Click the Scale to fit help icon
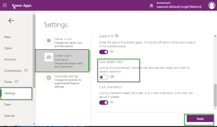Image resolution: width=217 pixels, height=127 pixels. [117, 36]
